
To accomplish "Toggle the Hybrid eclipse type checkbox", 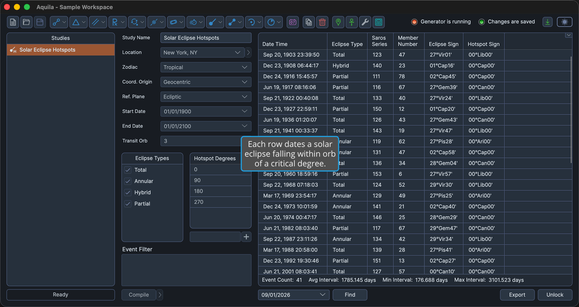I will (128, 193).
